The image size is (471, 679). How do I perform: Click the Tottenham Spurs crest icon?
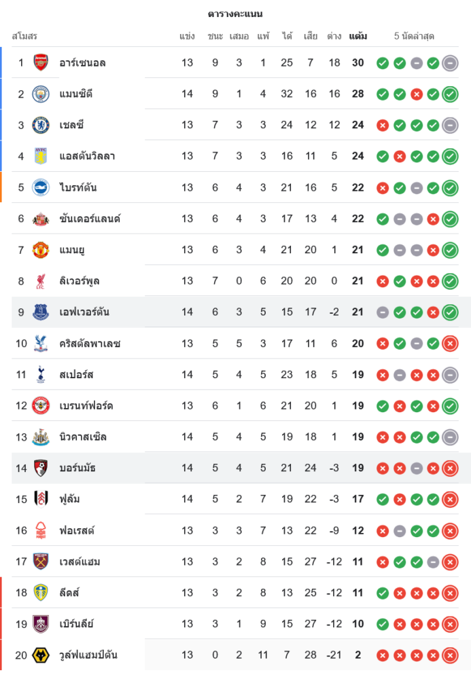pos(41,374)
